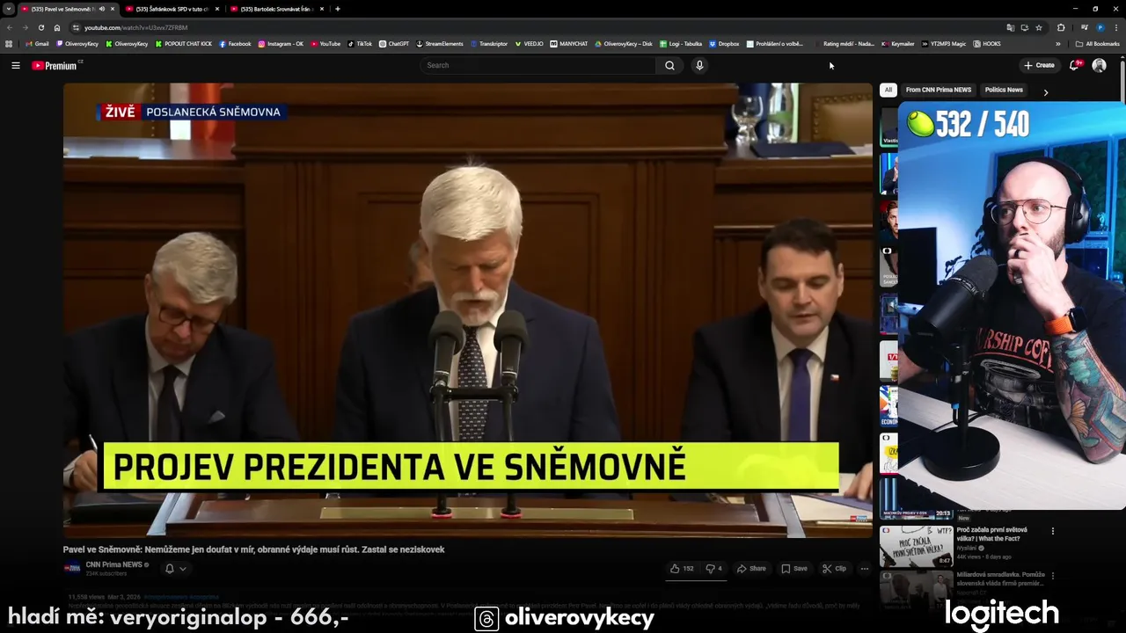Share the video
Image resolution: width=1126 pixels, height=633 pixels.
751,569
